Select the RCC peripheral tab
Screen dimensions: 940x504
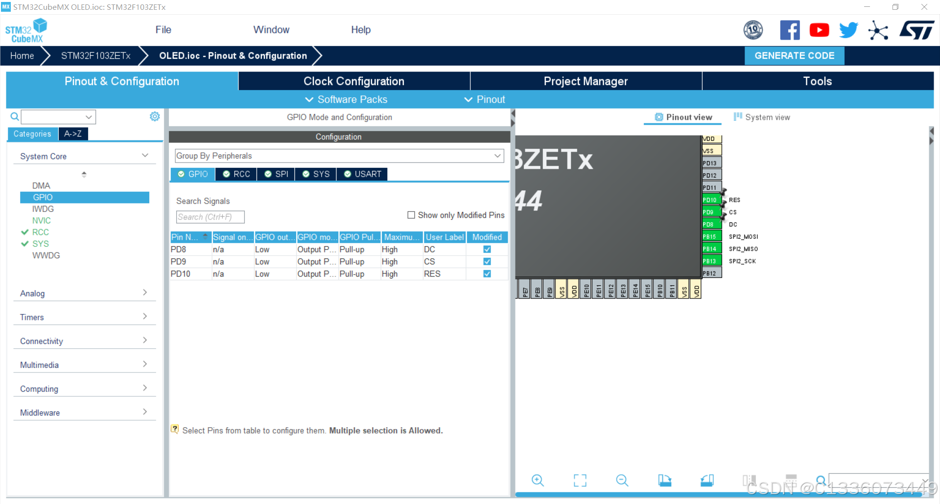pos(236,174)
